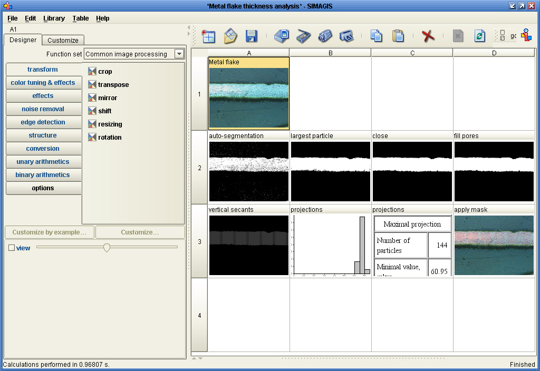Expand the noise removal category

(43, 109)
